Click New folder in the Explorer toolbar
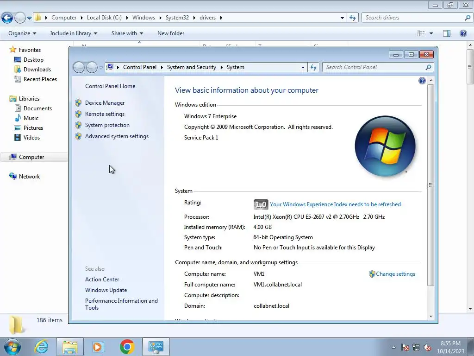Image resolution: width=474 pixels, height=356 pixels. [x=171, y=33]
